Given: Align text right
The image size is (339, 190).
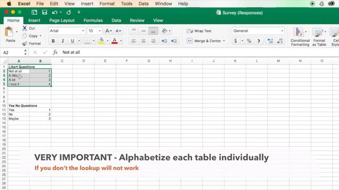Looking at the screenshot, I should click(x=153, y=41).
